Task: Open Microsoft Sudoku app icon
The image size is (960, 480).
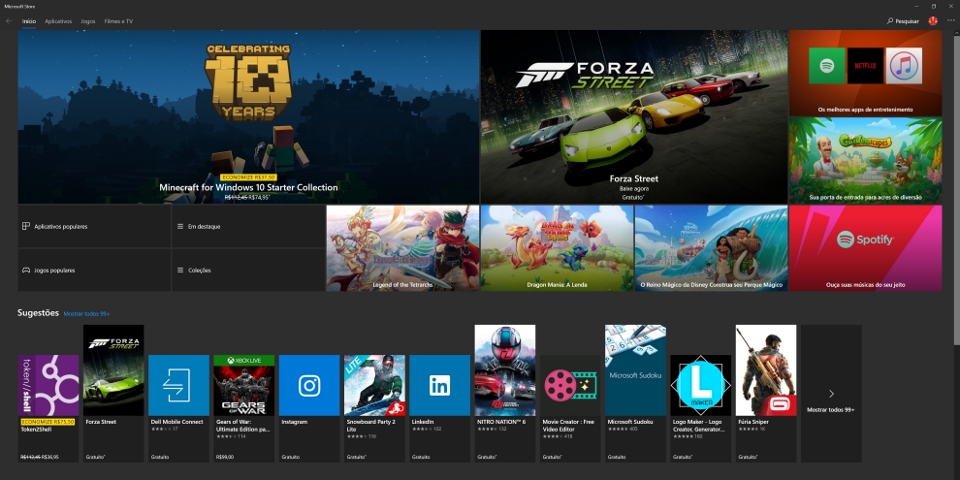Action: click(635, 370)
